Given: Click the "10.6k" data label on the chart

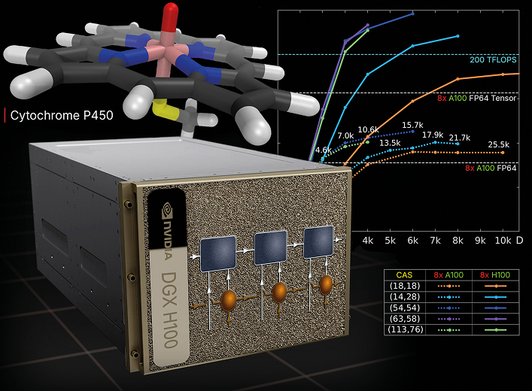Looking at the screenshot, I should pyautogui.click(x=368, y=130).
